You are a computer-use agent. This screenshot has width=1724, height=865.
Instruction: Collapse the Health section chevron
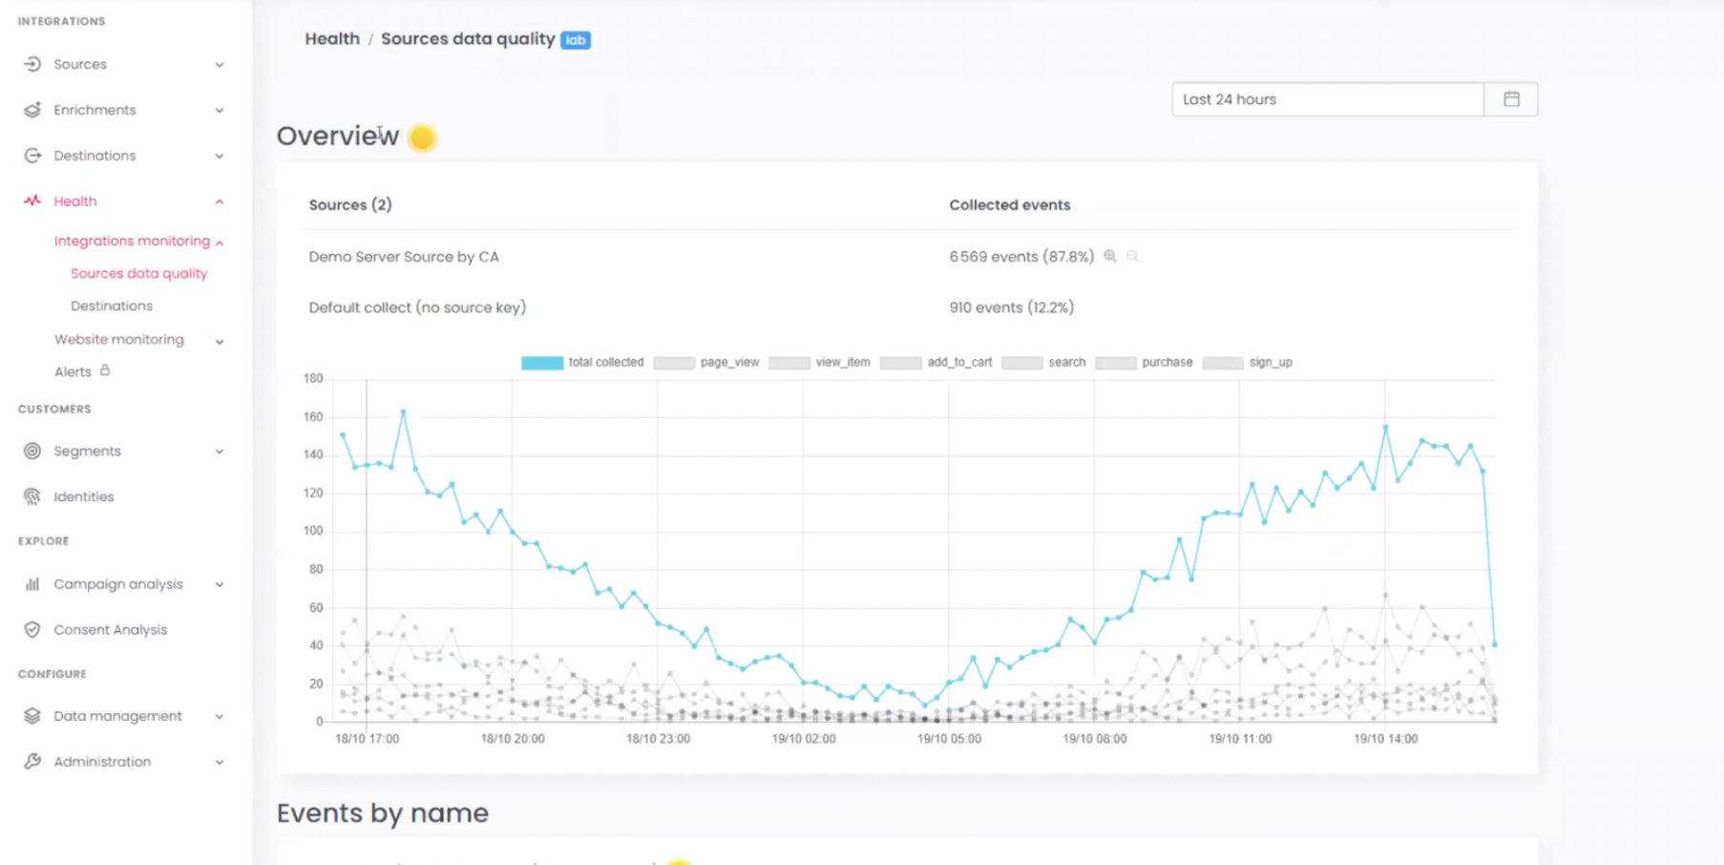point(220,201)
